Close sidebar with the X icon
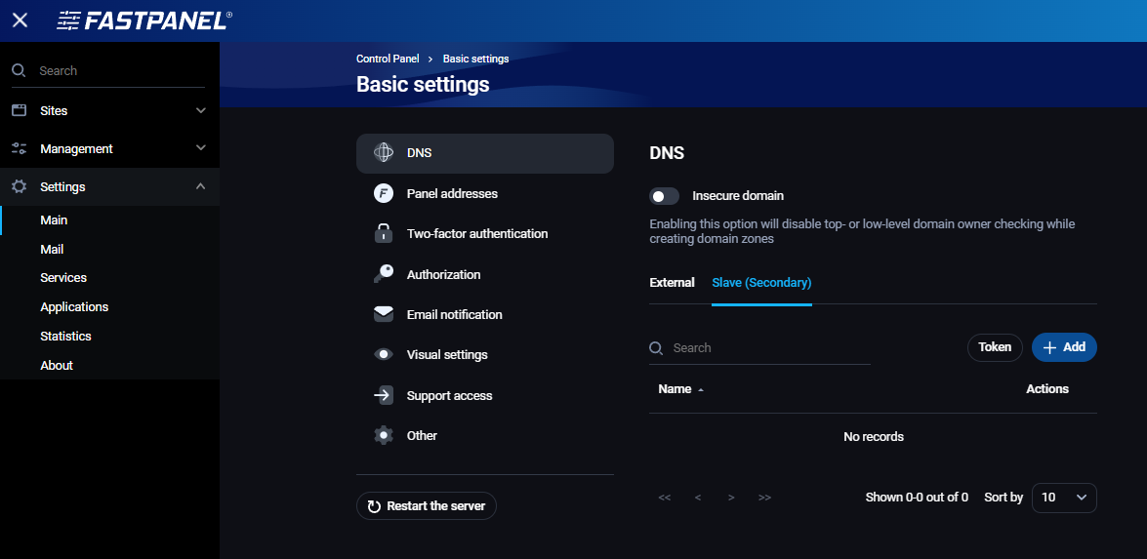1147x559 pixels. click(20, 20)
